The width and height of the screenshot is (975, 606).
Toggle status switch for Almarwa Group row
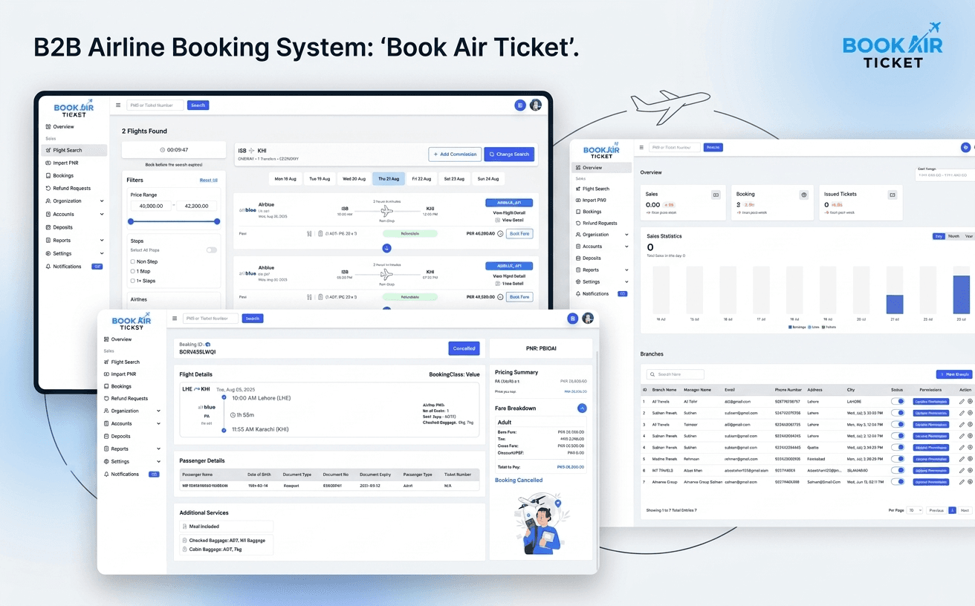[898, 482]
